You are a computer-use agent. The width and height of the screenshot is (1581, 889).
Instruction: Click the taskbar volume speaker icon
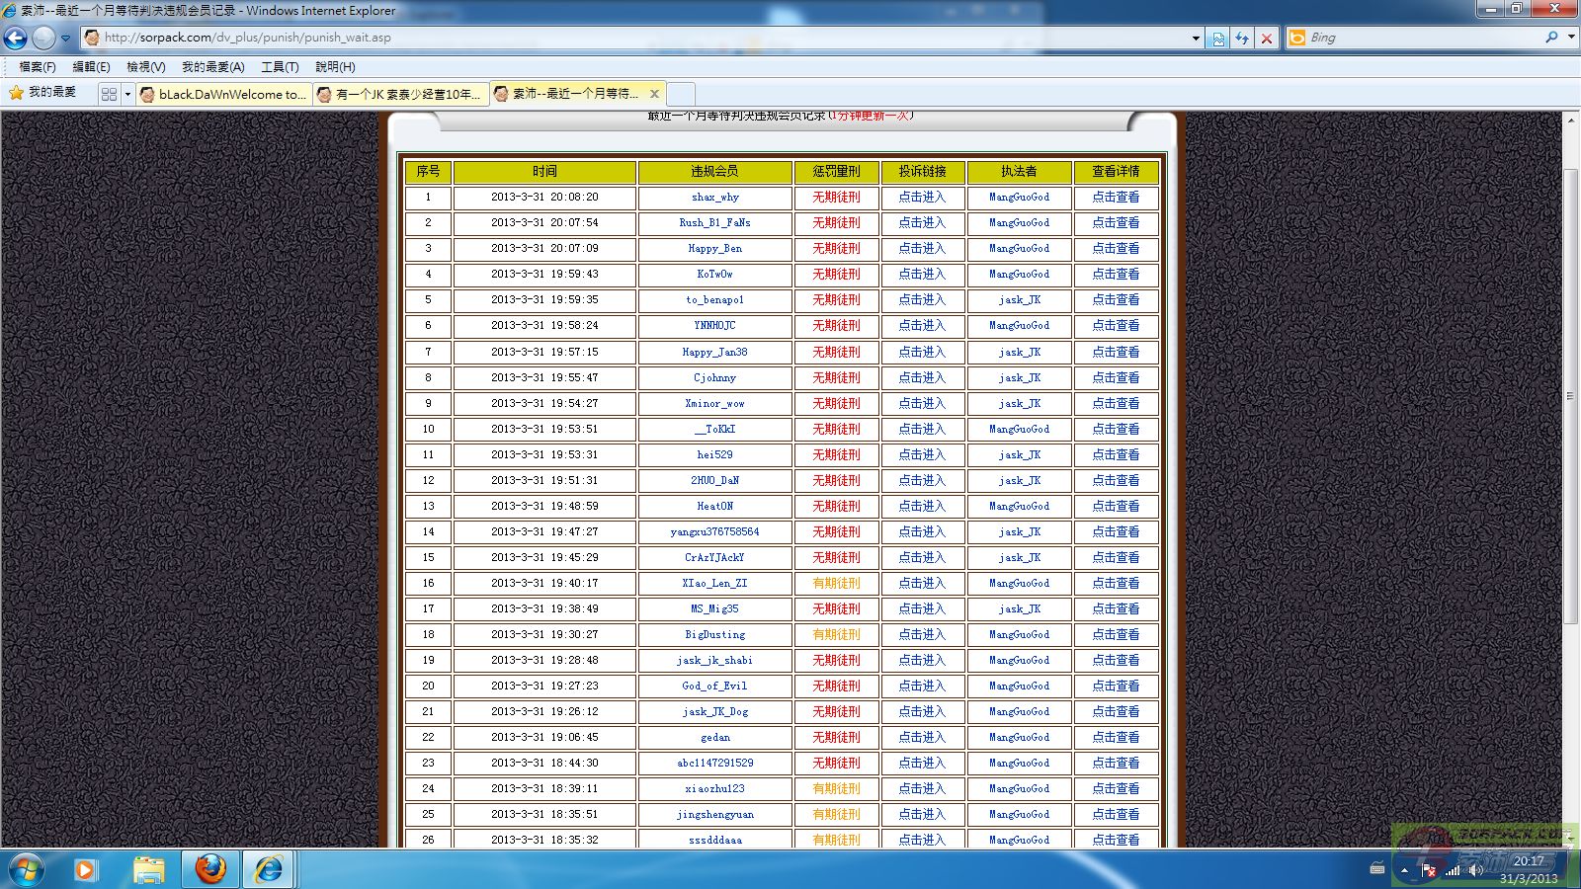click(x=1474, y=870)
